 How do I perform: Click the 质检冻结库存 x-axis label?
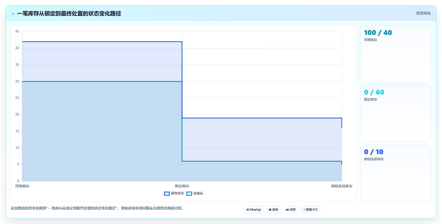click(x=342, y=186)
